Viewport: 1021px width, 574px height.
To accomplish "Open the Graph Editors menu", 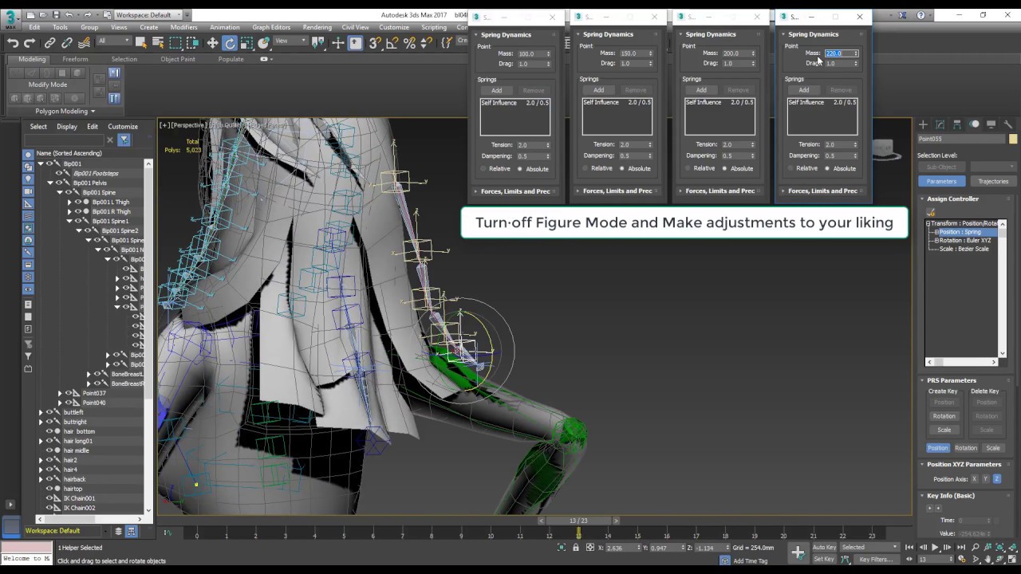I will [271, 27].
